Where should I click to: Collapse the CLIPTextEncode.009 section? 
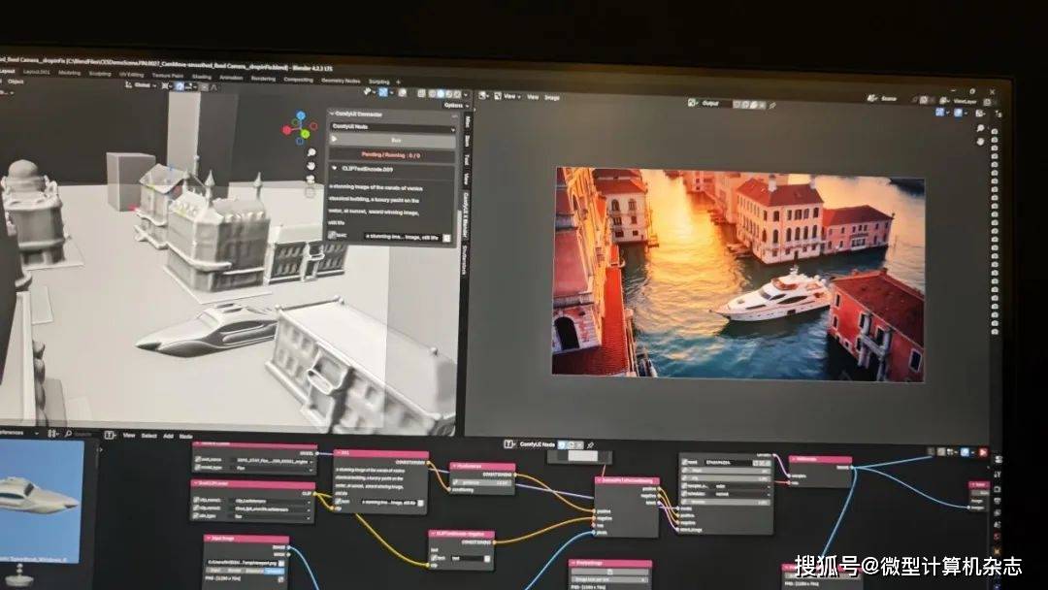point(334,169)
